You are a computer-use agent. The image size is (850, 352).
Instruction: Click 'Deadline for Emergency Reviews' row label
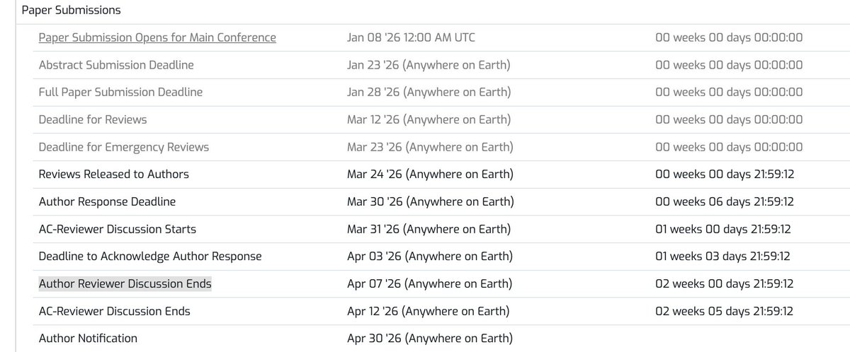(x=124, y=147)
